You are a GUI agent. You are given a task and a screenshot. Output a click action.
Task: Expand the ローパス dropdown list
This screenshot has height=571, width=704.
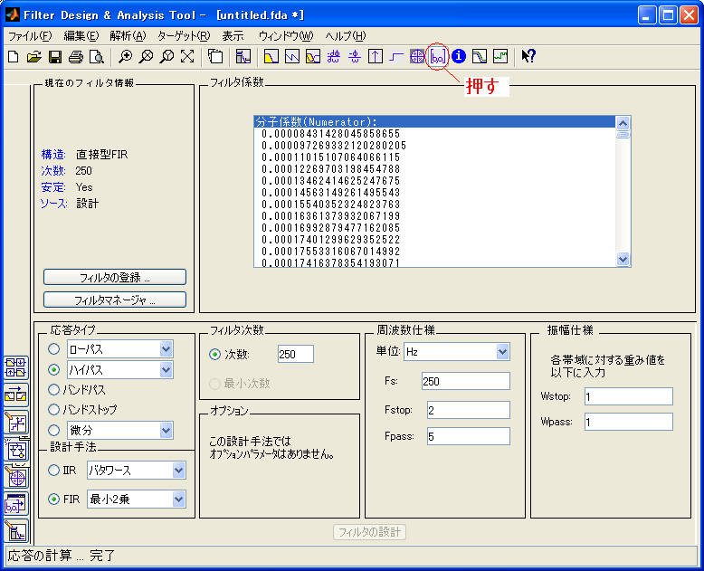pyautogui.click(x=166, y=348)
